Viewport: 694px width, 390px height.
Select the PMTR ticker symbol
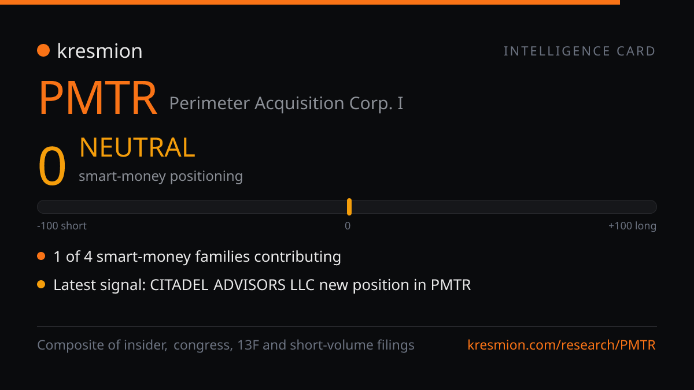[x=98, y=99]
